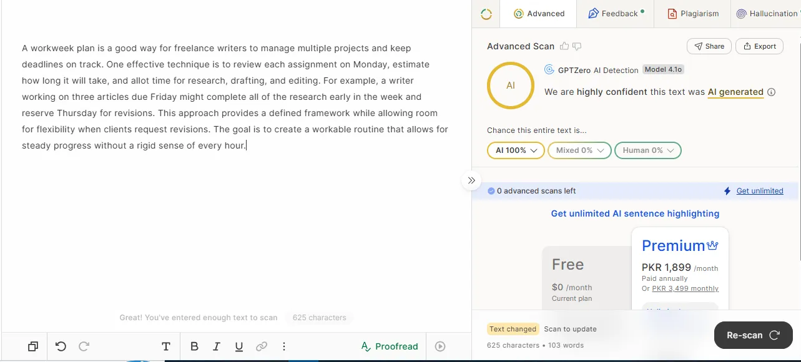Toggle bold formatting
The height and width of the screenshot is (362, 801).
194,346
